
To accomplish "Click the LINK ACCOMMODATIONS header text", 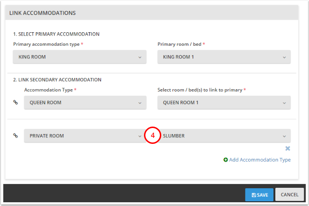I will point(43,13).
